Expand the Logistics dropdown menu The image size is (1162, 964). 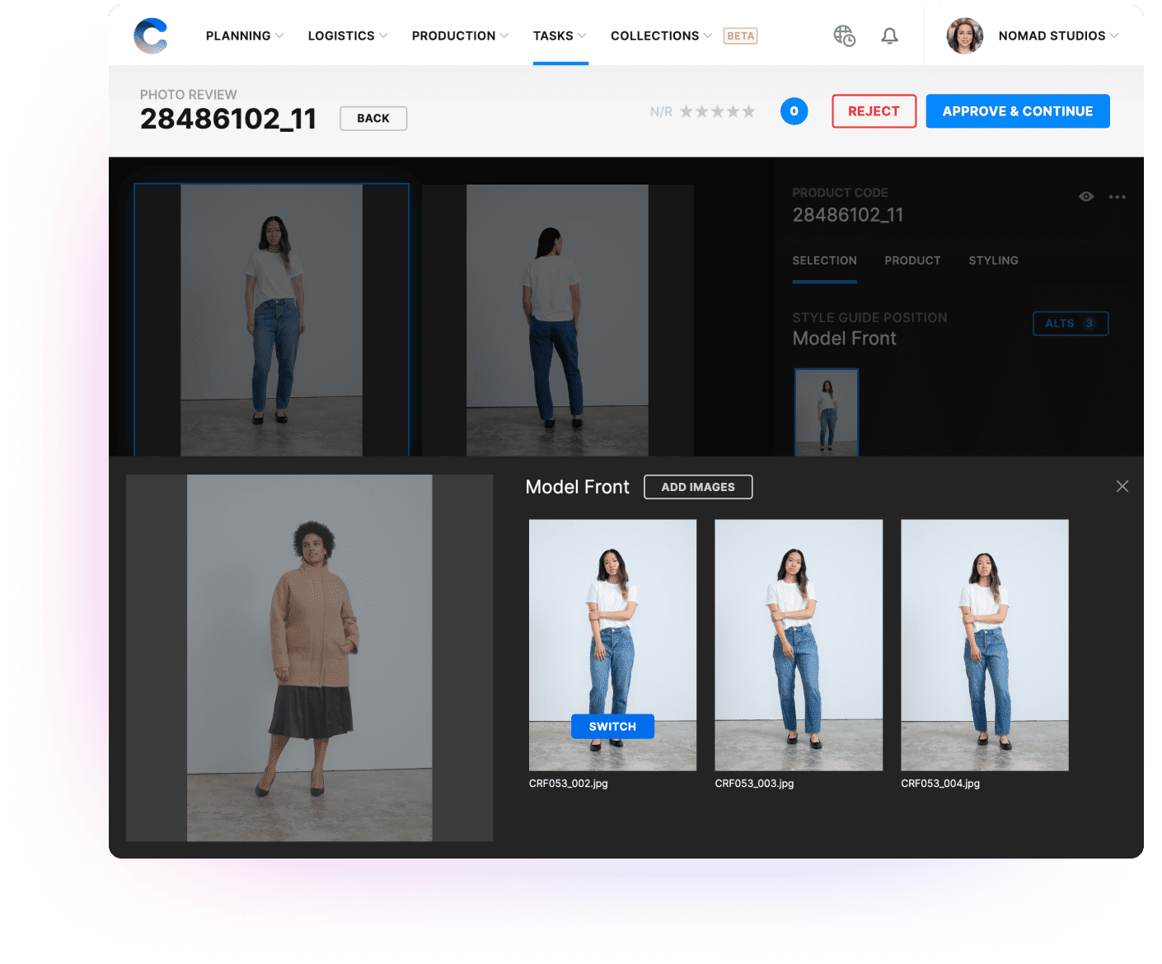tap(347, 36)
